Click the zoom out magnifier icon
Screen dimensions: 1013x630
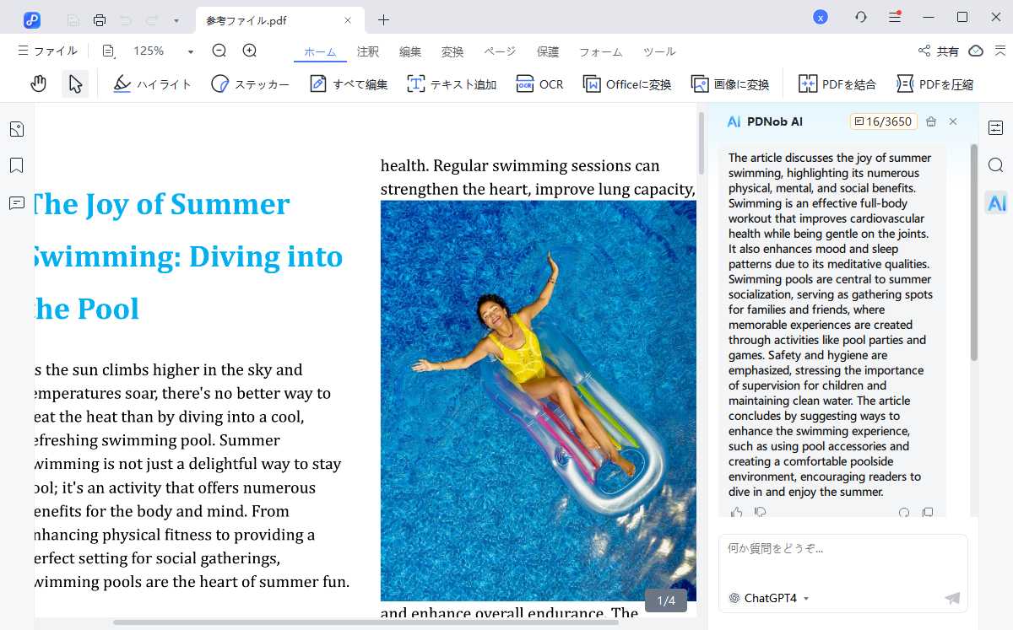[219, 51]
